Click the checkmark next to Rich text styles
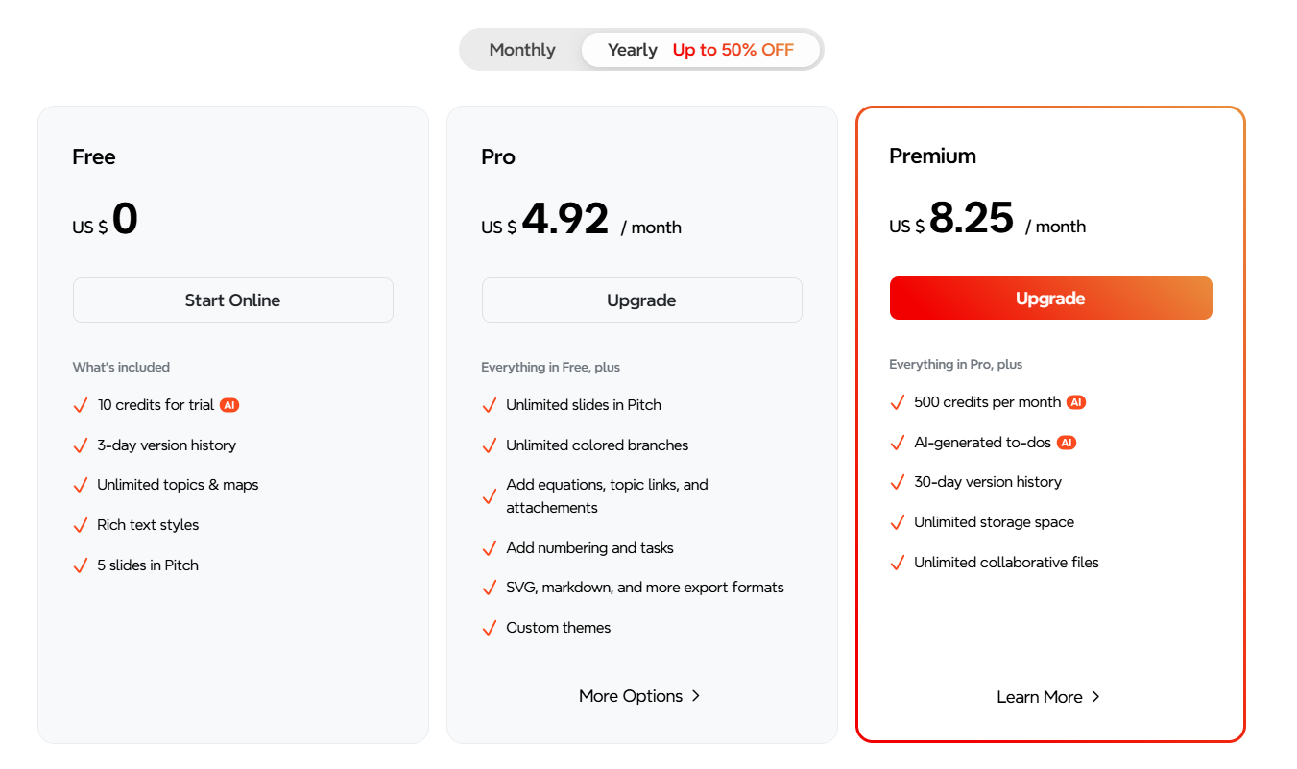 [x=81, y=525]
